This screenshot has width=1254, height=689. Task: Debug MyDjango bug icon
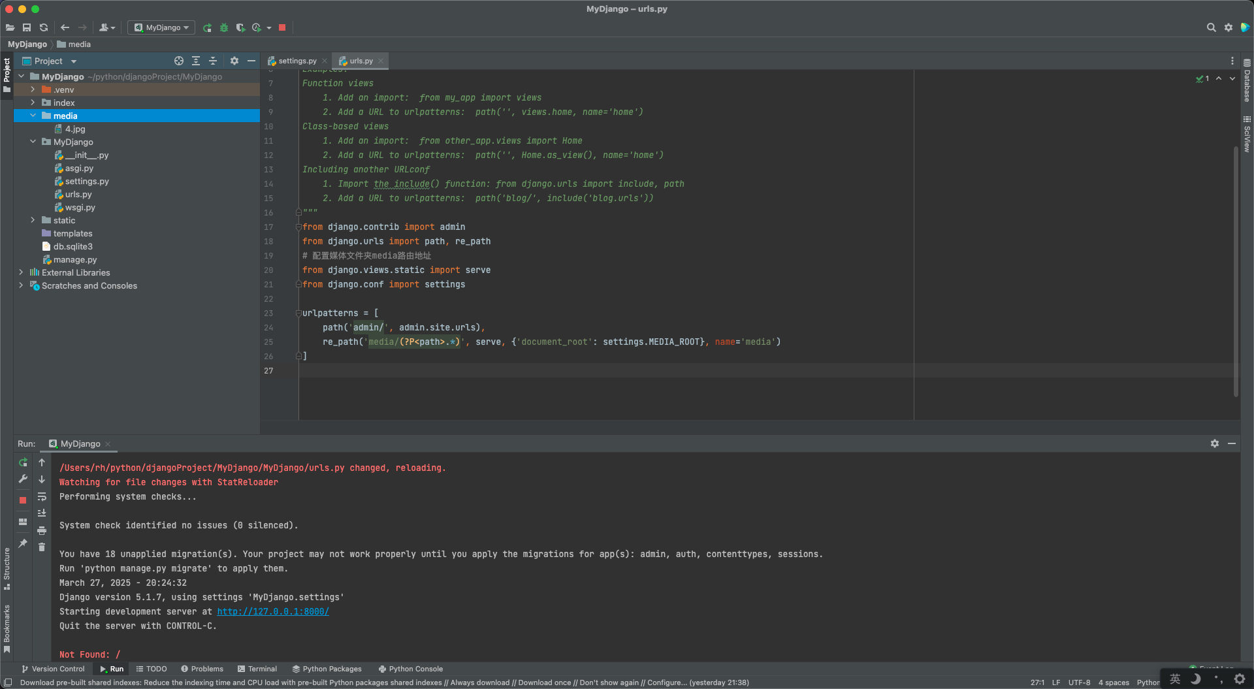point(224,27)
